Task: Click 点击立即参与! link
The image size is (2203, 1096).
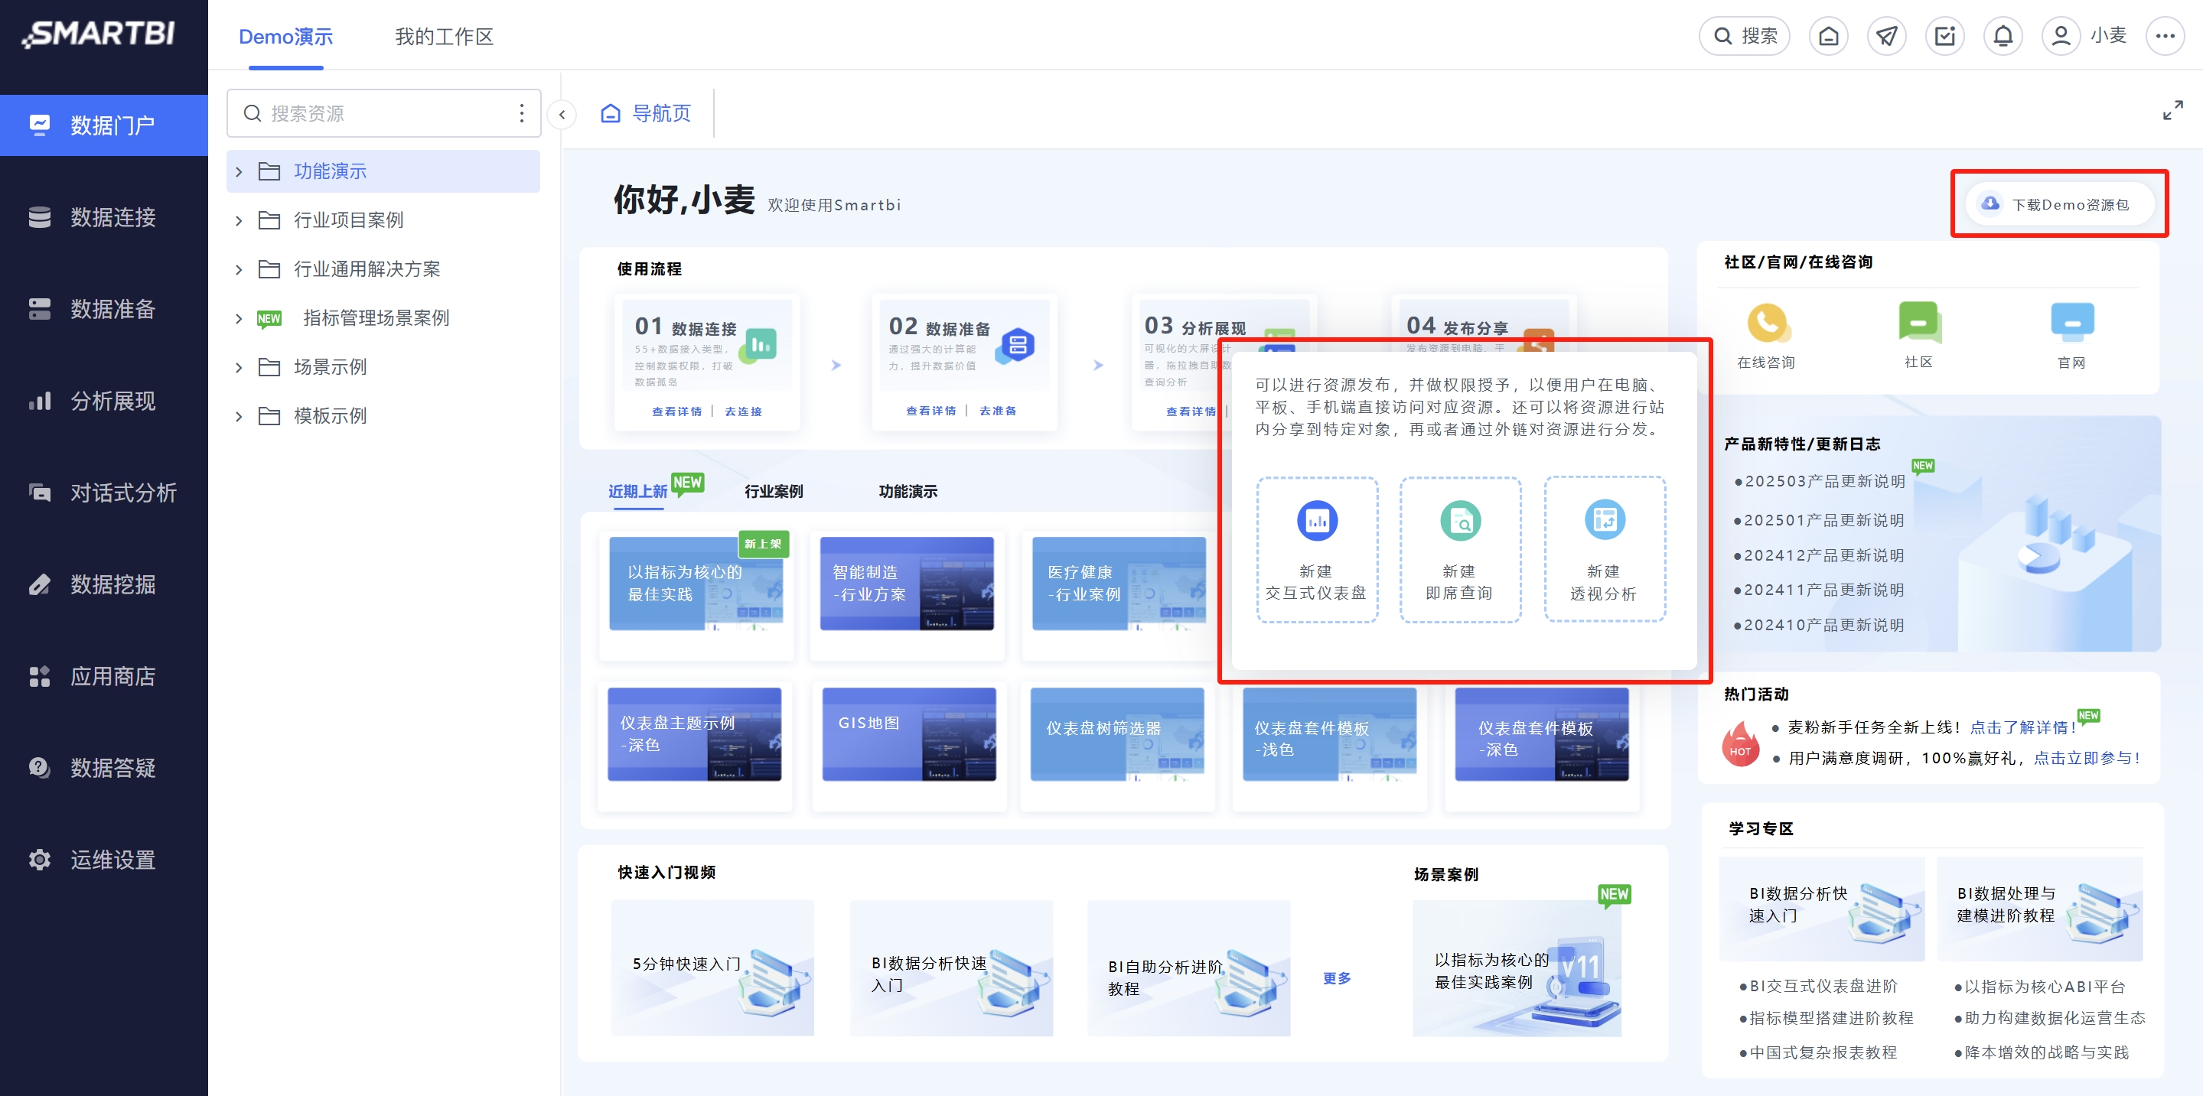Action: pyautogui.click(x=2086, y=757)
